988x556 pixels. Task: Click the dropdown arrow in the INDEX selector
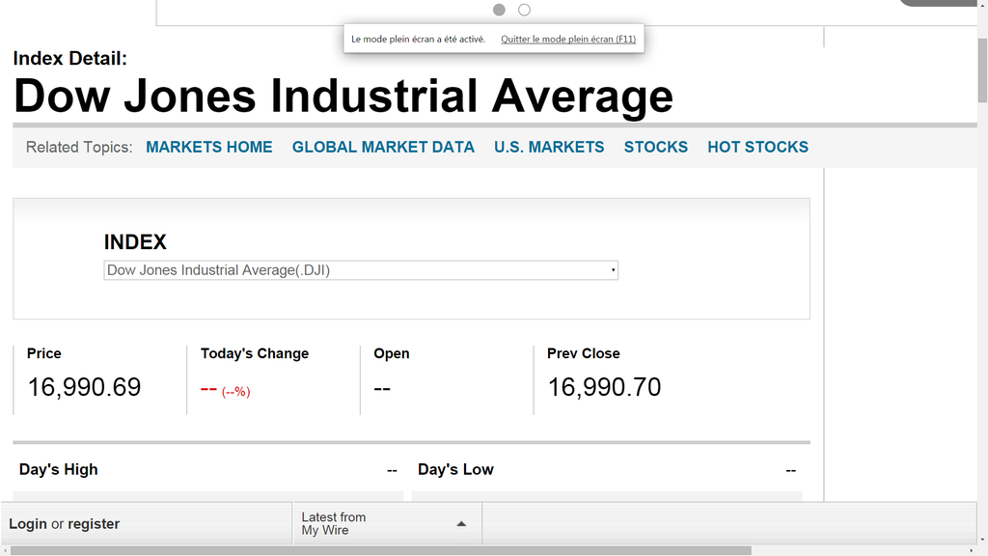point(613,270)
